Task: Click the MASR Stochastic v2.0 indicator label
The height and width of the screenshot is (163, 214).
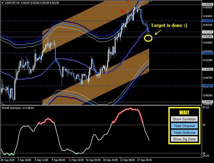Action: [x=18, y=108]
